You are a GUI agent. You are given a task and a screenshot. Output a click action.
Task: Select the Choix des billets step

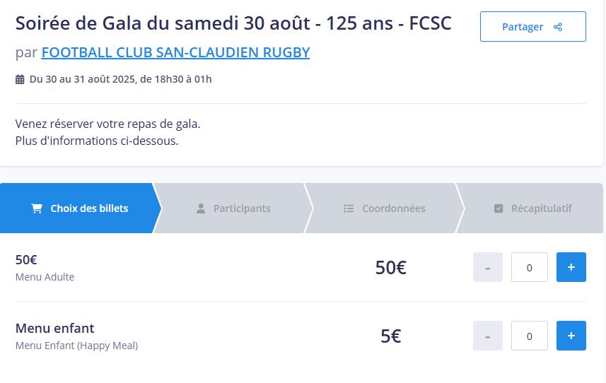pyautogui.click(x=79, y=208)
